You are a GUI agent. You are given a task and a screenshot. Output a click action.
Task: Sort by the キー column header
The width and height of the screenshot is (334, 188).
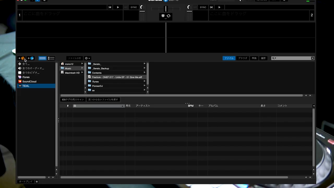(202, 106)
